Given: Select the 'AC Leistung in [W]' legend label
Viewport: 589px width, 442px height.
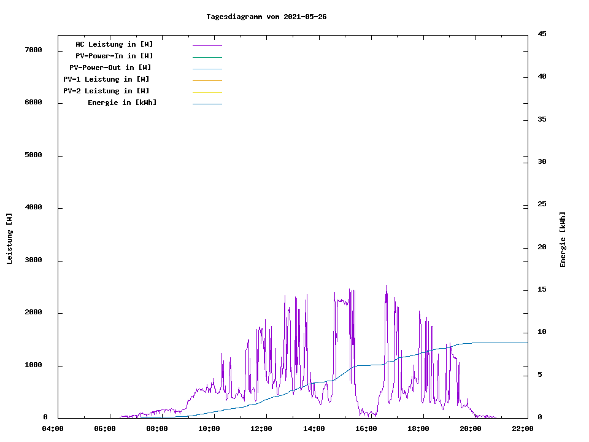Looking at the screenshot, I should coord(114,44).
